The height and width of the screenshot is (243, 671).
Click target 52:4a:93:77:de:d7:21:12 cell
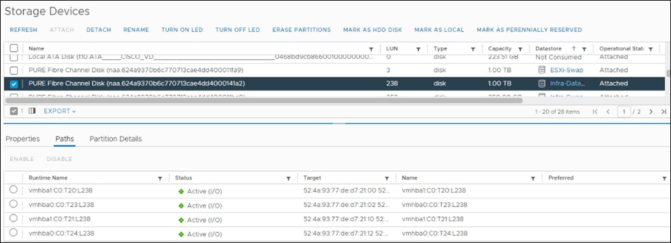[x=346, y=233]
